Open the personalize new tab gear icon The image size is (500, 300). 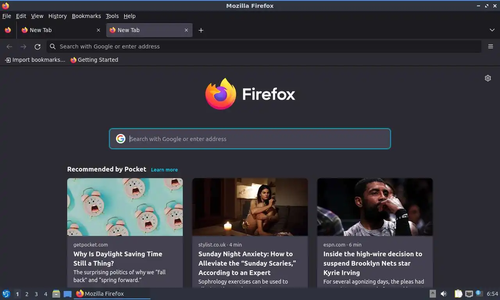(488, 78)
